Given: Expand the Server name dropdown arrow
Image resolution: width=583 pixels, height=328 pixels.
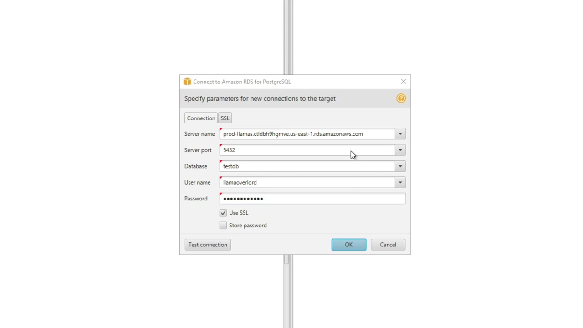Looking at the screenshot, I should [x=400, y=134].
